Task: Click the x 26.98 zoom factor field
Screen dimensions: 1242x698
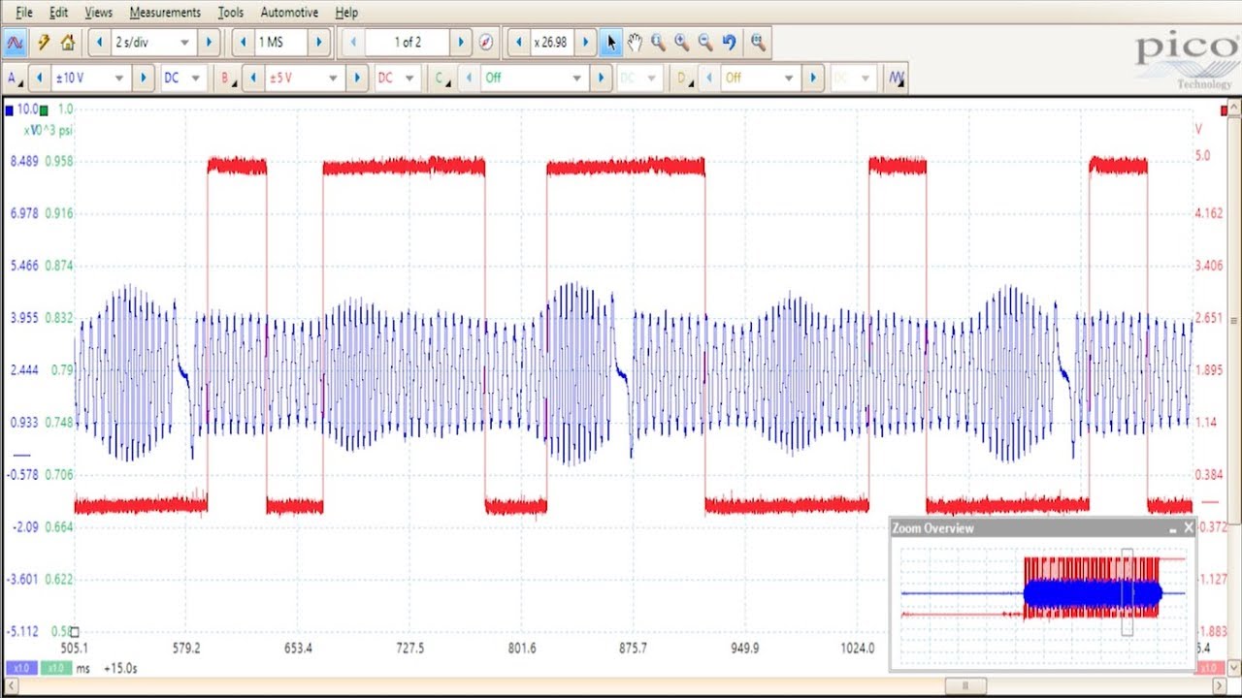Action: coord(552,43)
